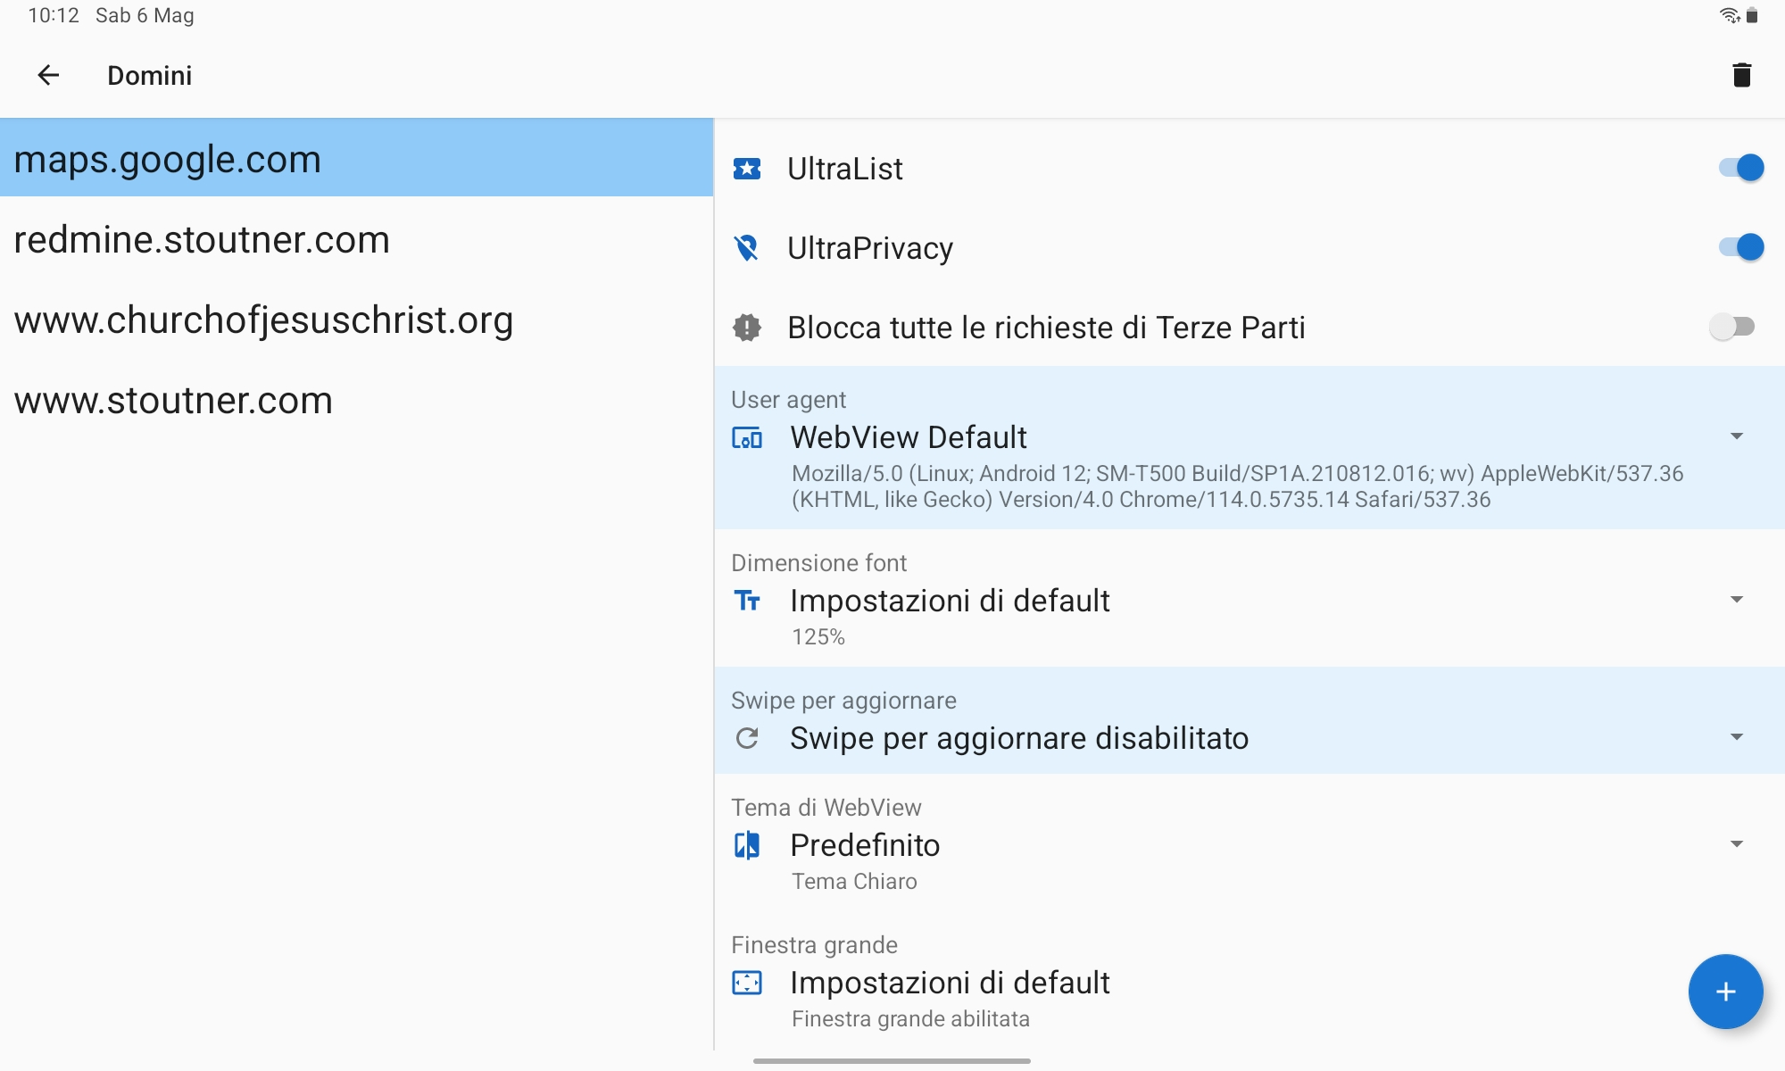Select redmine.stoutner.com in the domain list

[202, 240]
